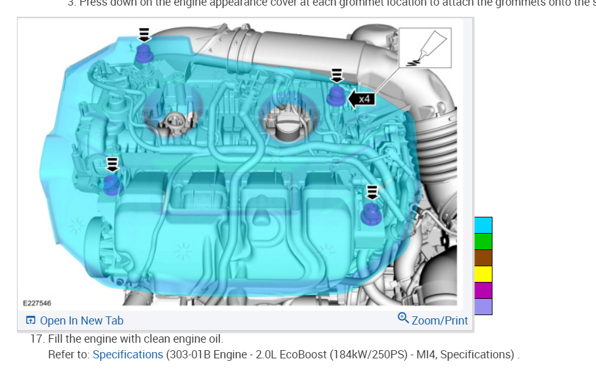Select the magenta color swatch

(x=483, y=291)
